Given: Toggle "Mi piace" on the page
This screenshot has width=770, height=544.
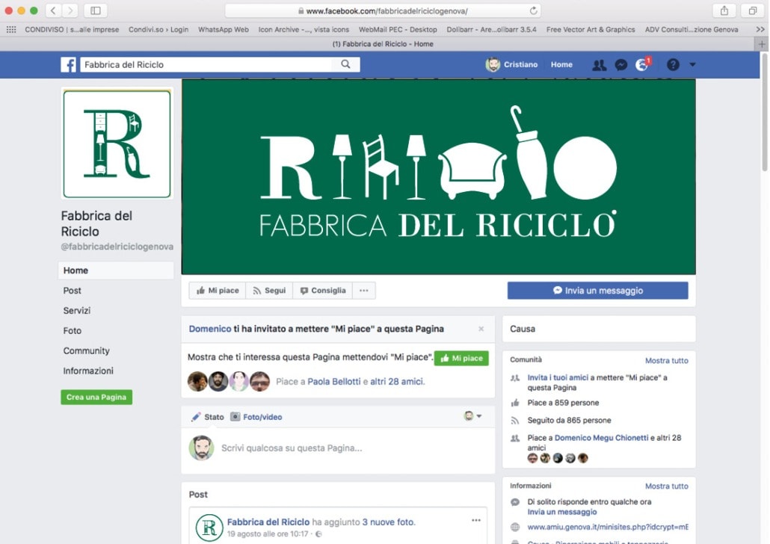Looking at the screenshot, I should tap(218, 291).
